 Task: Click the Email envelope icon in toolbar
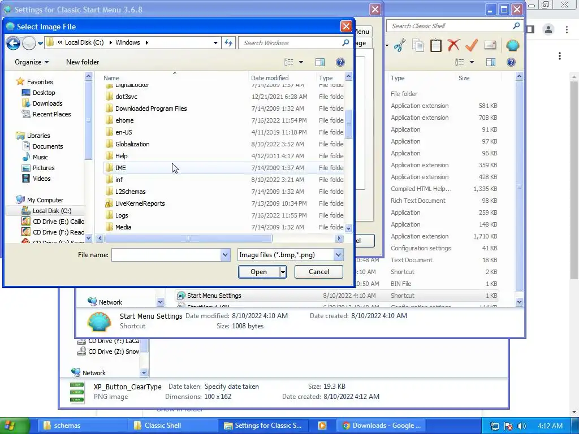pos(490,45)
